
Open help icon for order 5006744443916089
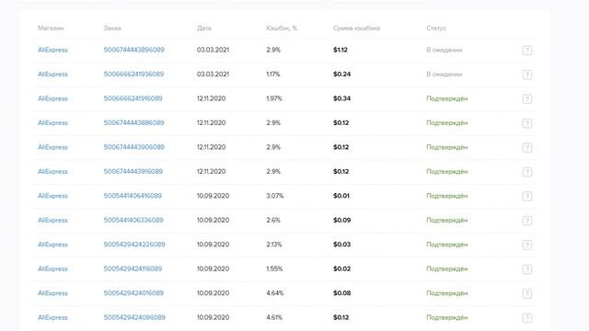click(527, 172)
